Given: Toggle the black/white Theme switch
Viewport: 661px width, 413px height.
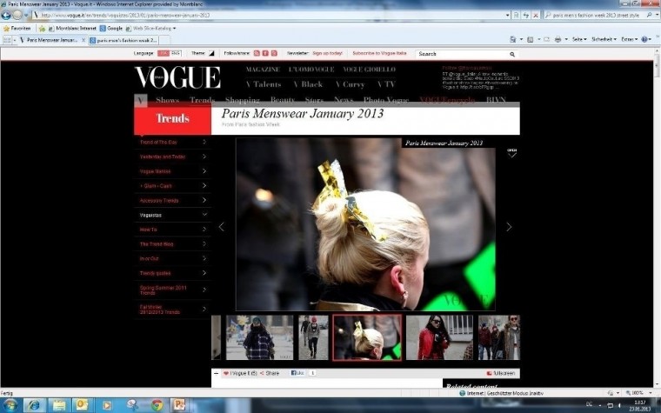Looking at the screenshot, I should (x=211, y=53).
